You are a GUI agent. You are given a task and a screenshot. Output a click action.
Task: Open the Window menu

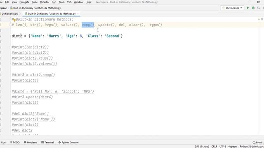(78, 2)
